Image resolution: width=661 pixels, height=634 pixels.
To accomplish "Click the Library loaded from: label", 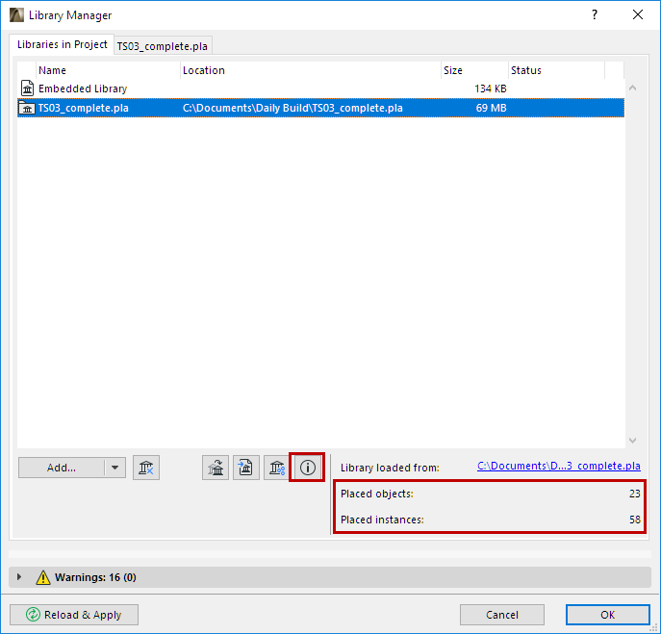I will 390,468.
